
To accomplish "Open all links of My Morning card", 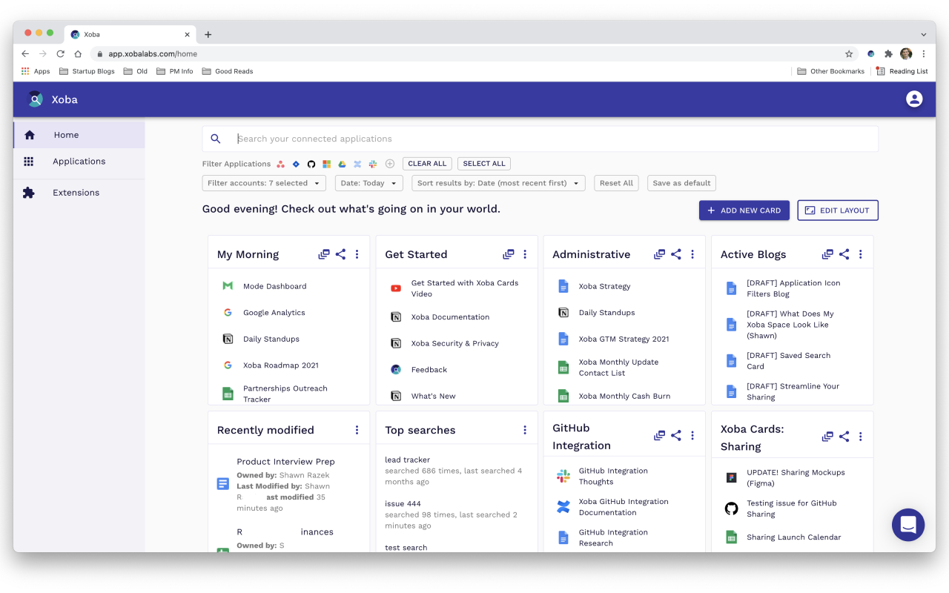I will (324, 254).
